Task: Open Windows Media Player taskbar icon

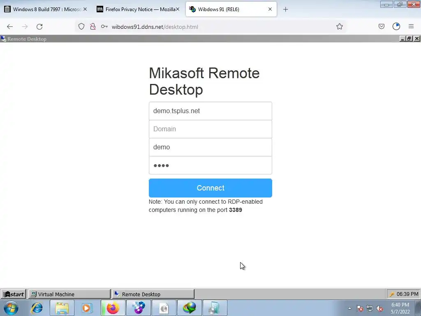Action: coord(87,308)
